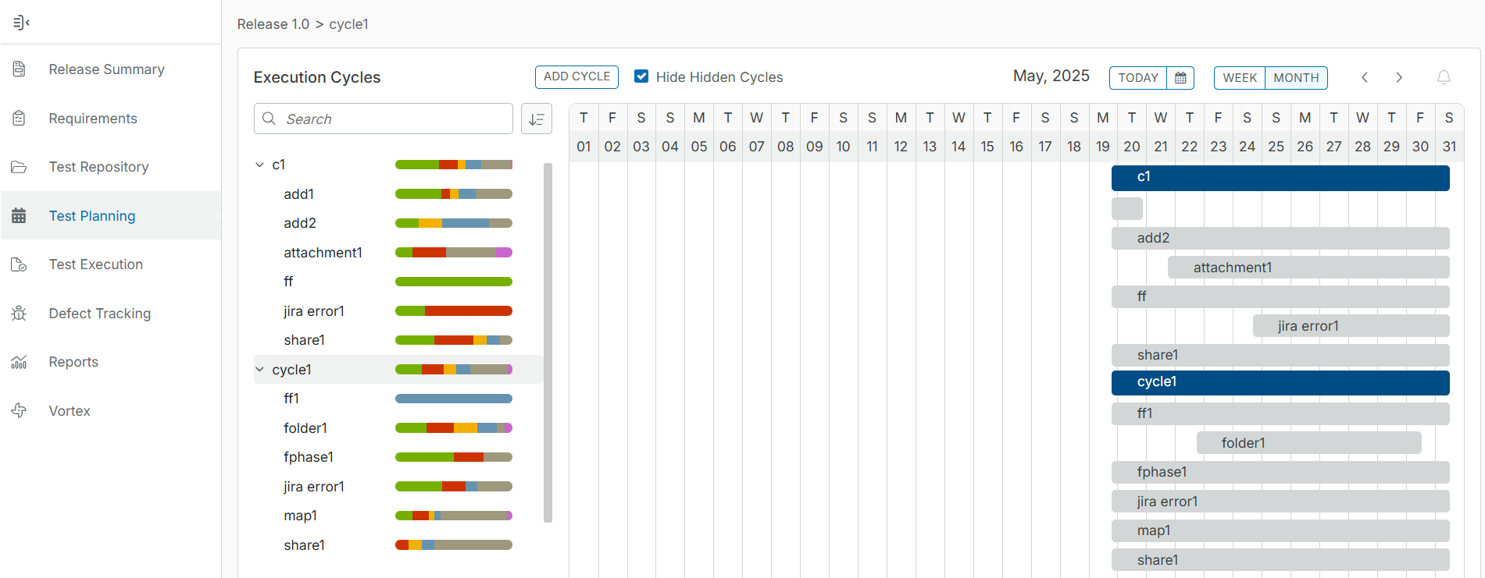Click the sort cycles icon button
Viewport: 1485px width, 578px height.
coord(537,119)
